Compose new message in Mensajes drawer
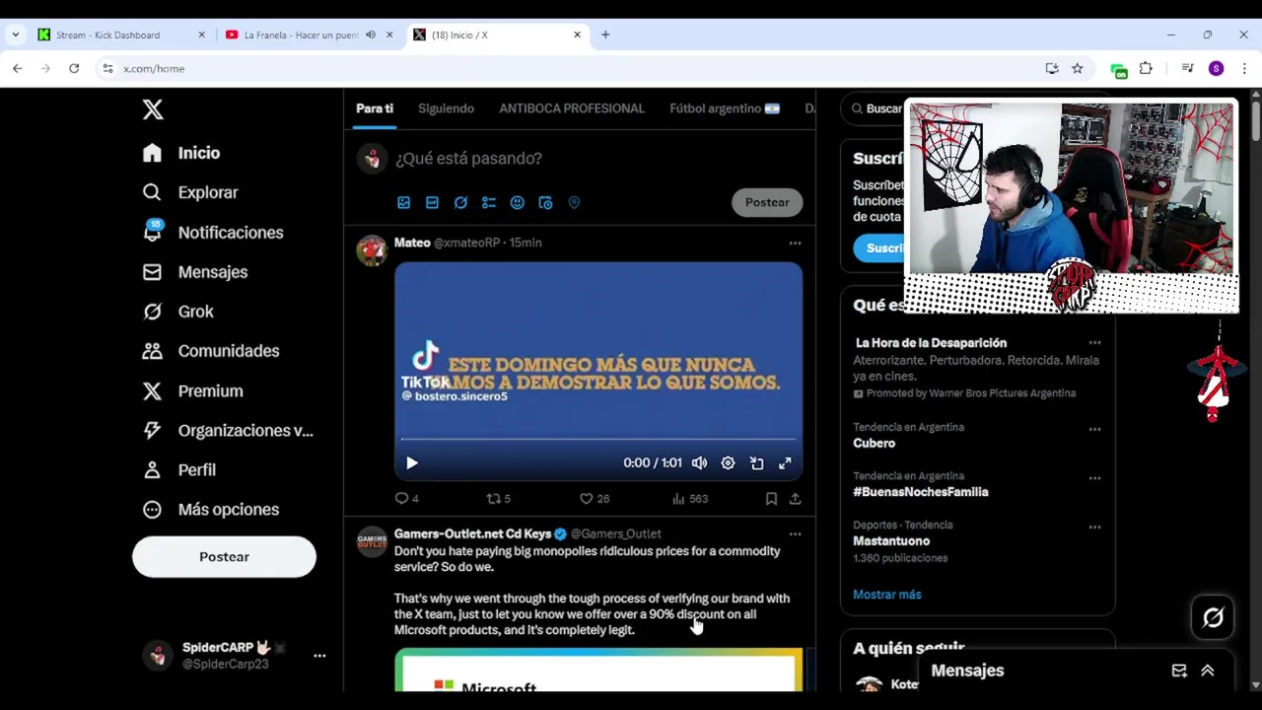Image resolution: width=1262 pixels, height=710 pixels. (1179, 671)
